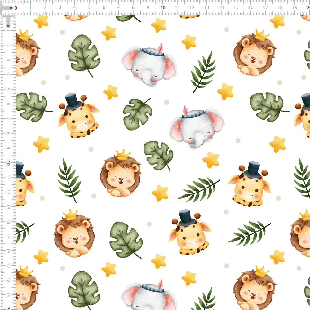Select number 3 on the vertical ruler
Screen dimensions: 310x310
coord(8,60)
